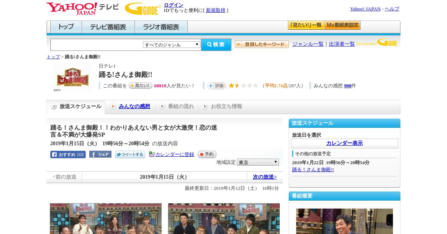The height and width of the screenshot is (234, 447).
Task: Open the 「見たい!」一覧 button
Action: click(306, 25)
